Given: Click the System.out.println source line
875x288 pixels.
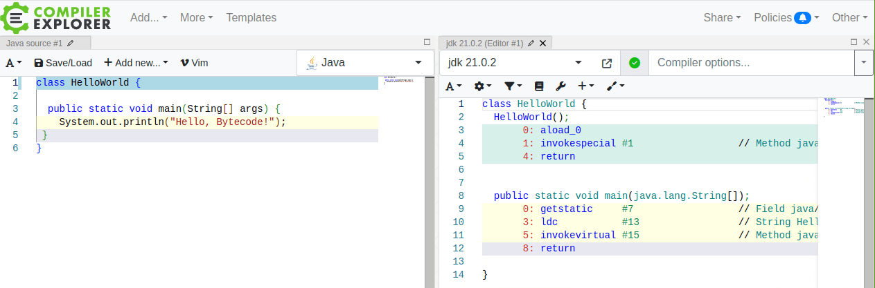Looking at the screenshot, I should pyautogui.click(x=173, y=122).
